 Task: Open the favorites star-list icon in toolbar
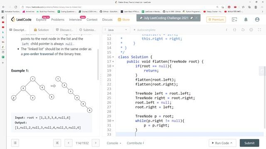pyautogui.click(x=243, y=7)
